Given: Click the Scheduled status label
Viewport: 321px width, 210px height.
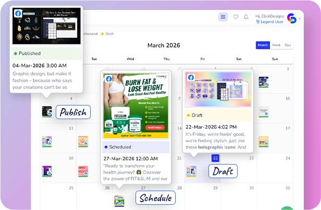Looking at the screenshot, I should click(135, 147).
